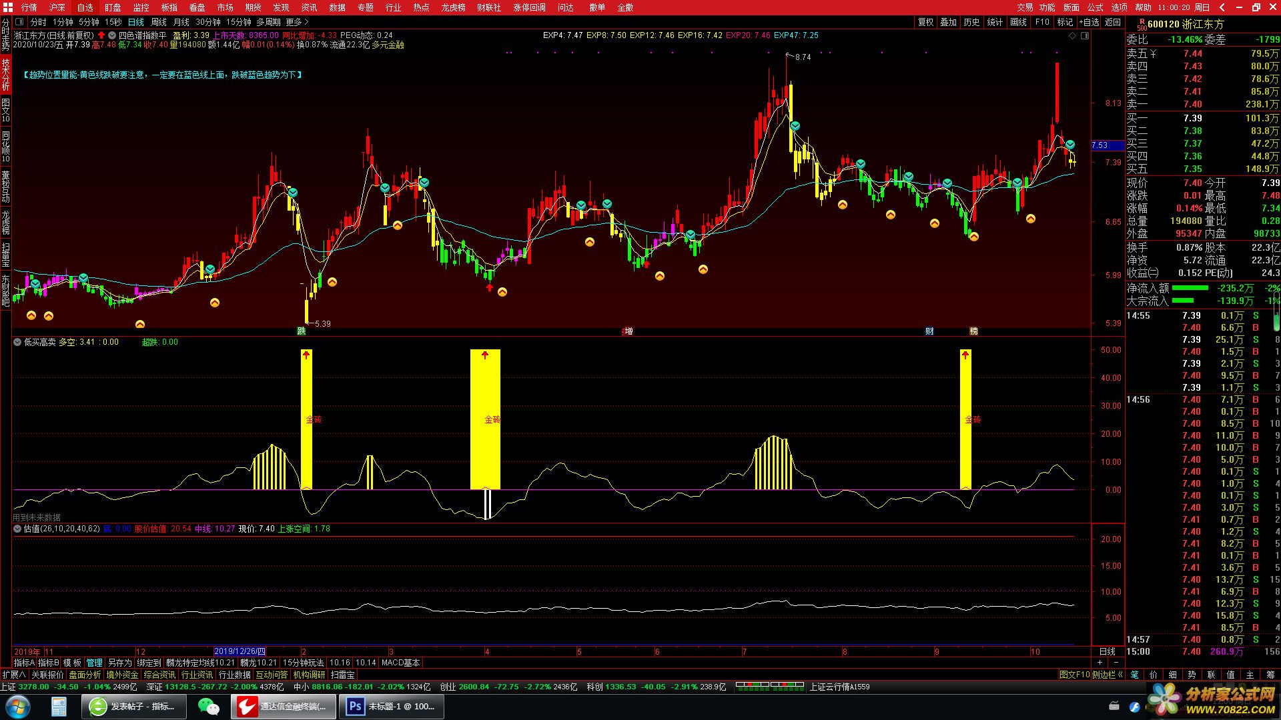Open the 境外资金 tab
The image size is (1281, 720).
click(122, 675)
